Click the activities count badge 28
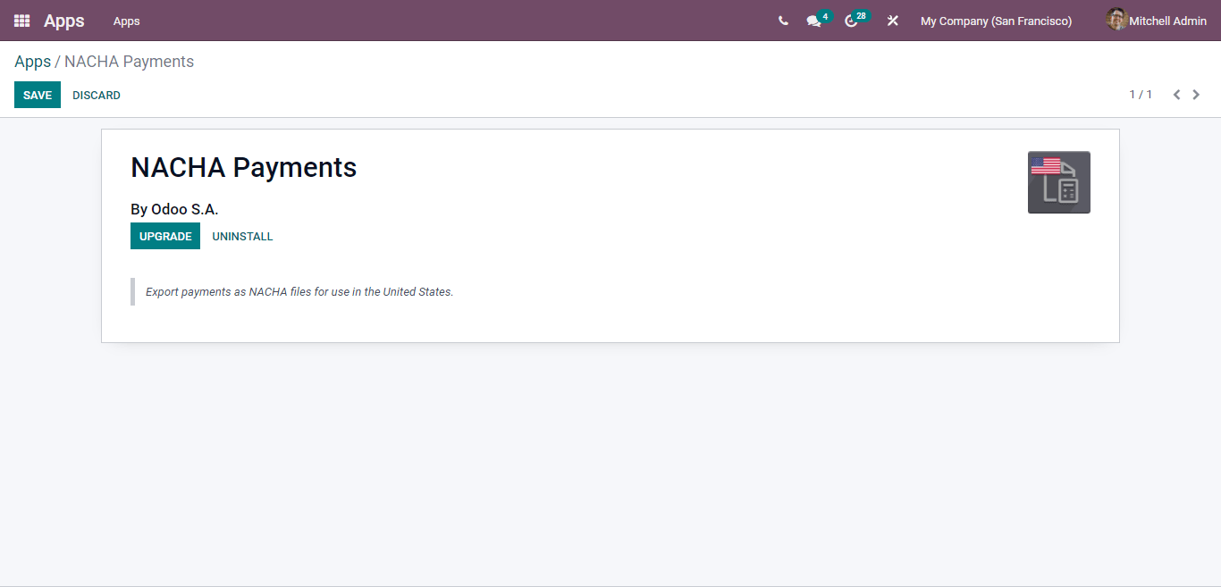The width and height of the screenshot is (1221, 587). point(861,16)
